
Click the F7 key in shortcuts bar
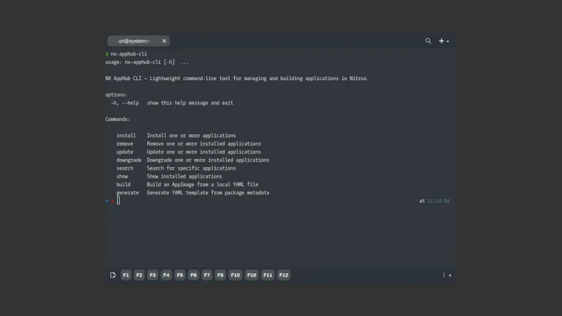[207, 275]
